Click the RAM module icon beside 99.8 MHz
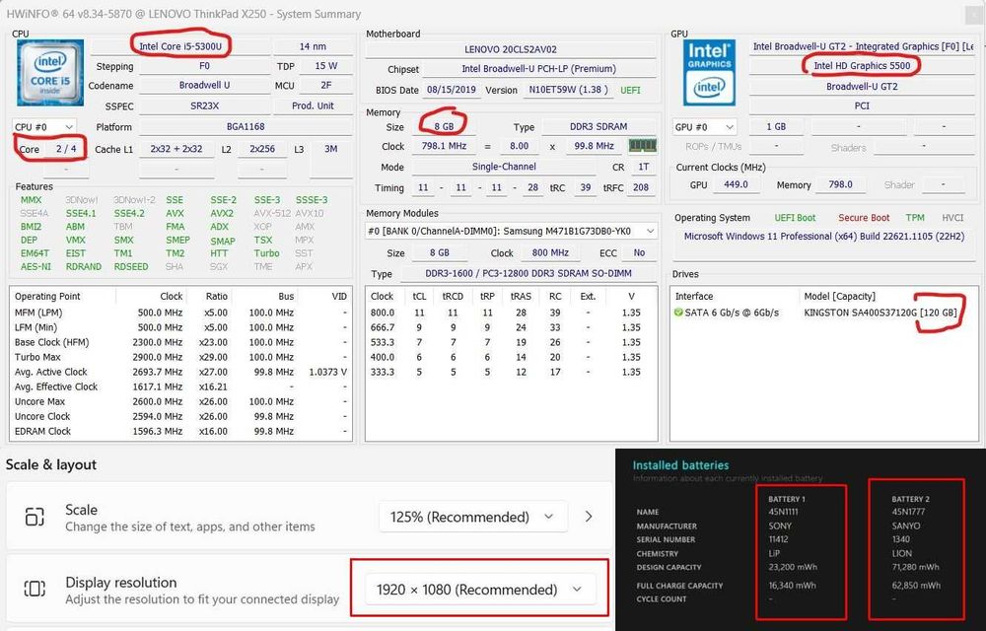The width and height of the screenshot is (986, 631). (643, 146)
